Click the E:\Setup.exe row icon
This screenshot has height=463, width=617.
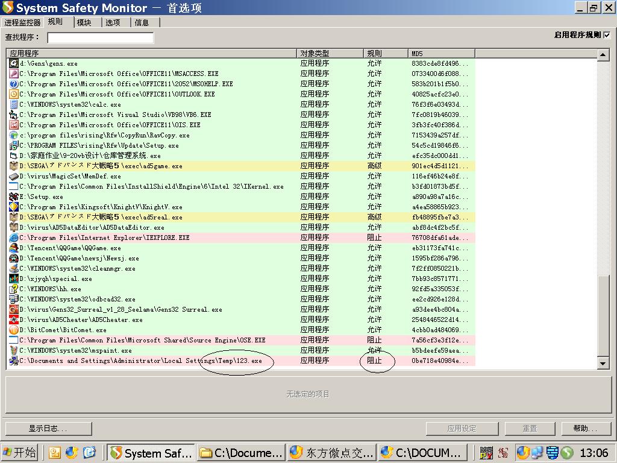[14, 197]
